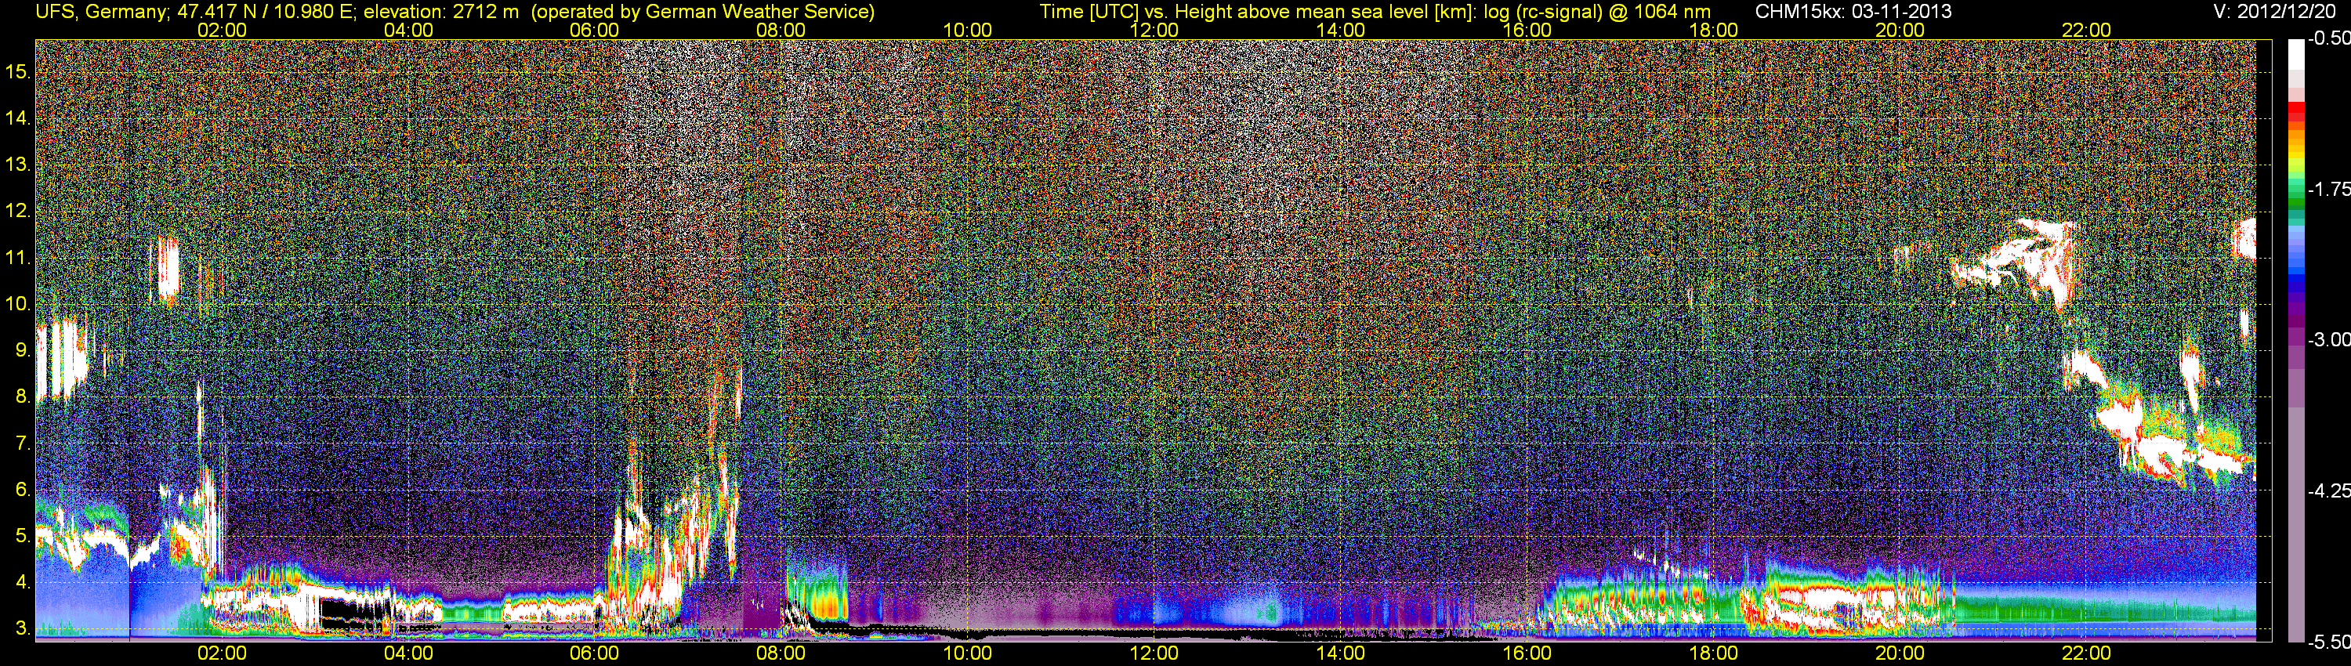Click the 08:00 label on the bottom time axis
Viewport: 2351px width, 666px height.
pyautogui.click(x=781, y=653)
